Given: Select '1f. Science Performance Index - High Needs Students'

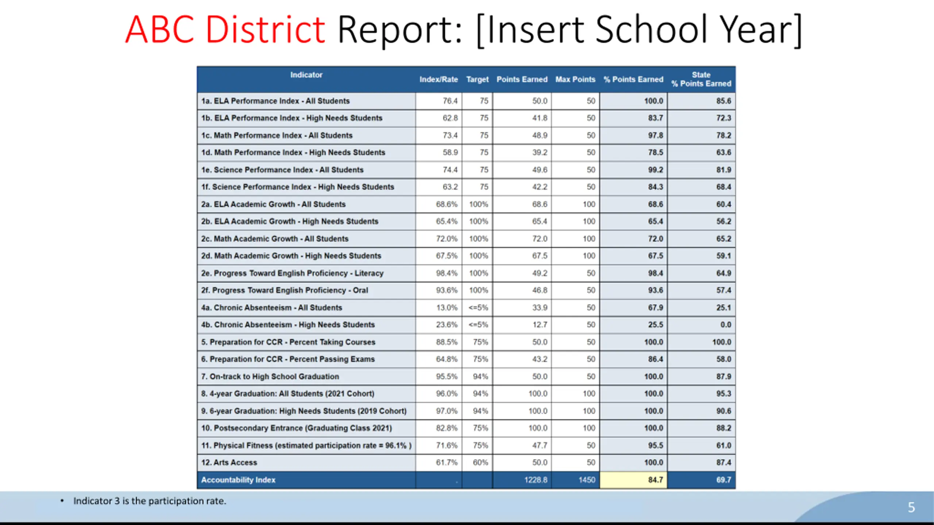Looking at the screenshot, I should coord(297,187).
